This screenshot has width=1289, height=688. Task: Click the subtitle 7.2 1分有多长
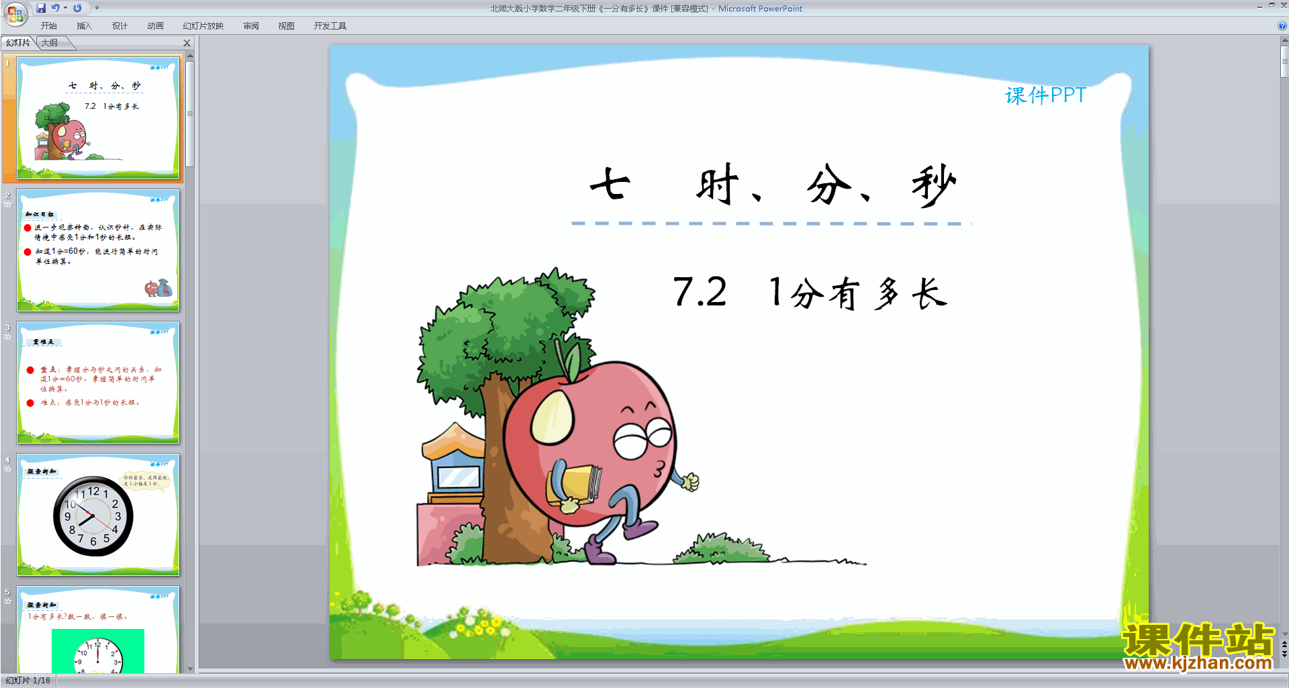tap(810, 293)
